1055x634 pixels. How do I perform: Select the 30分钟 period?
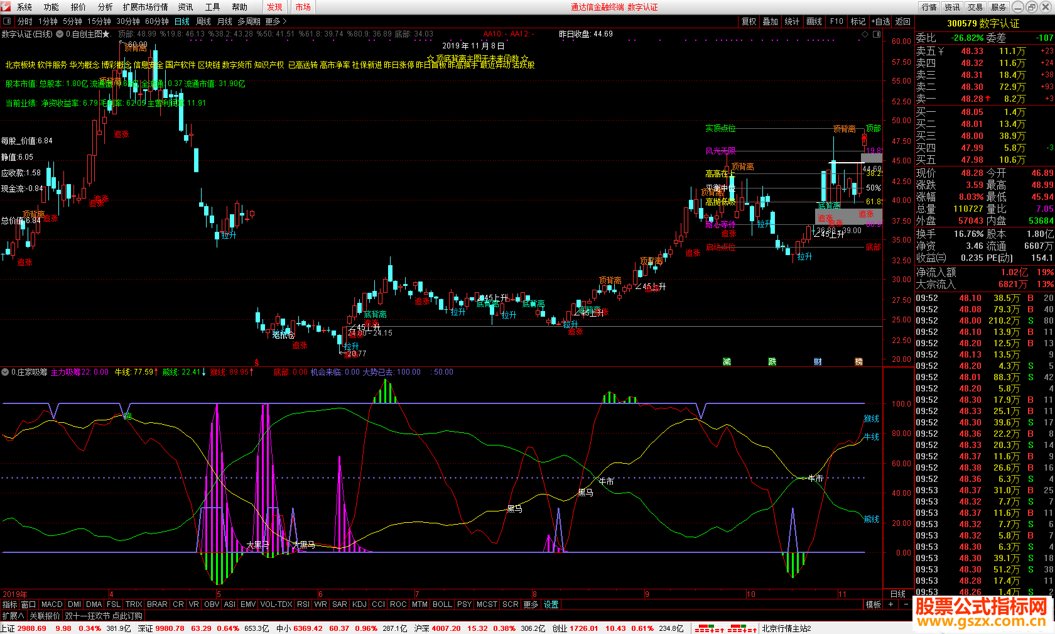[127, 21]
